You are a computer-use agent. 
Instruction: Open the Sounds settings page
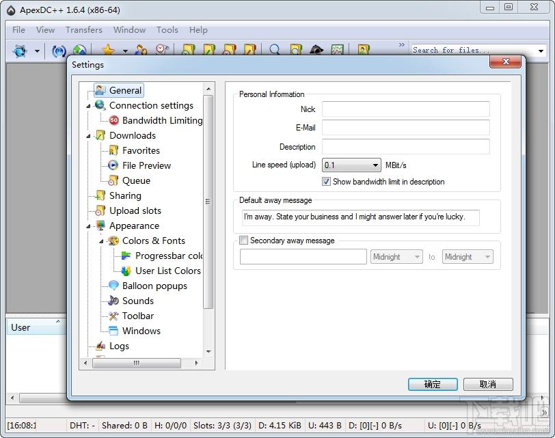[x=137, y=301]
